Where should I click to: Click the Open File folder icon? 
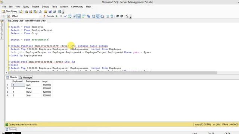click(x=46, y=12)
